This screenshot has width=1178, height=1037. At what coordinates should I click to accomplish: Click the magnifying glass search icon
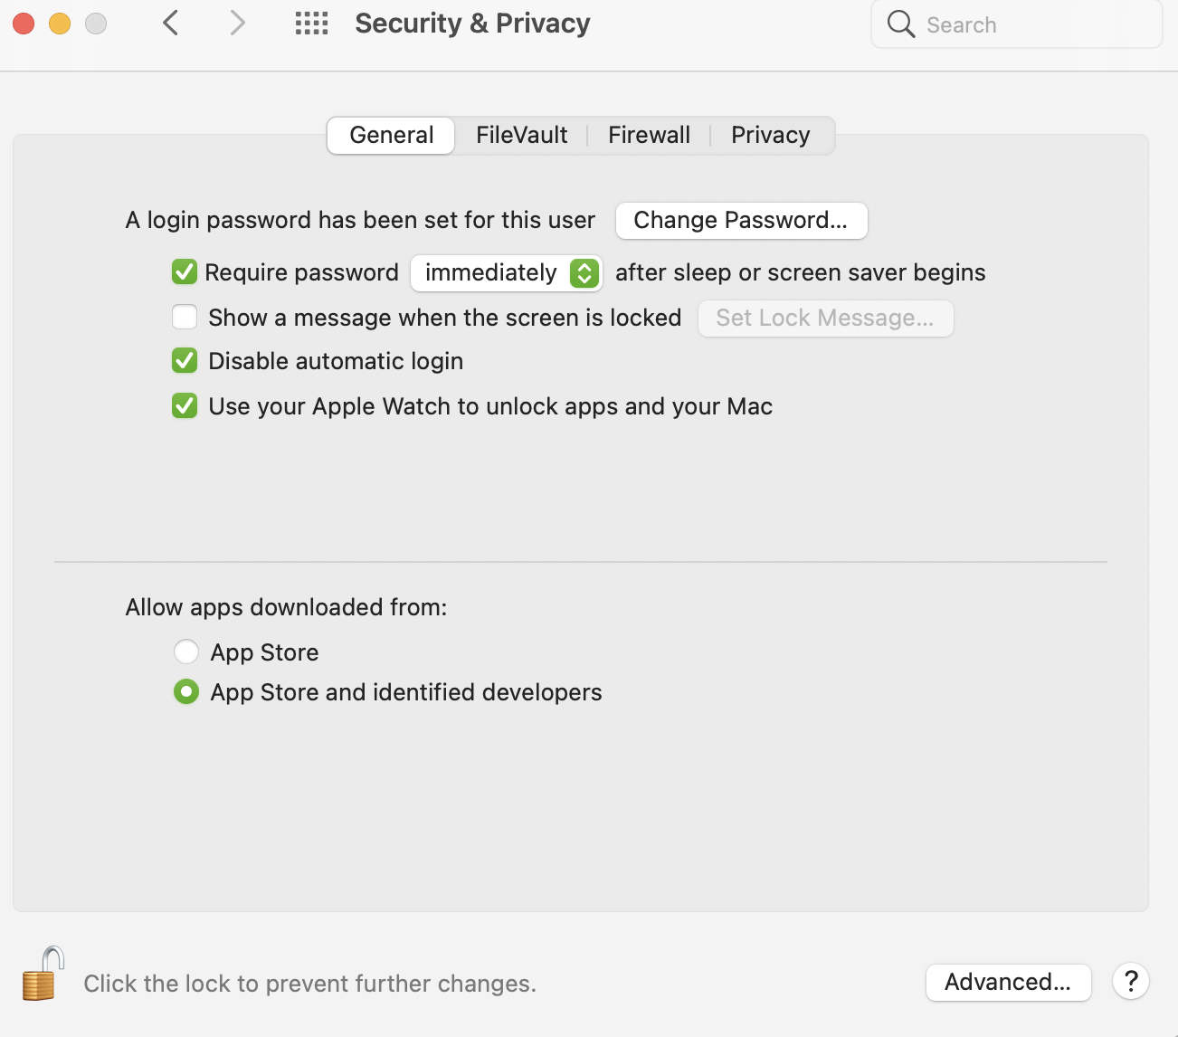tap(900, 24)
